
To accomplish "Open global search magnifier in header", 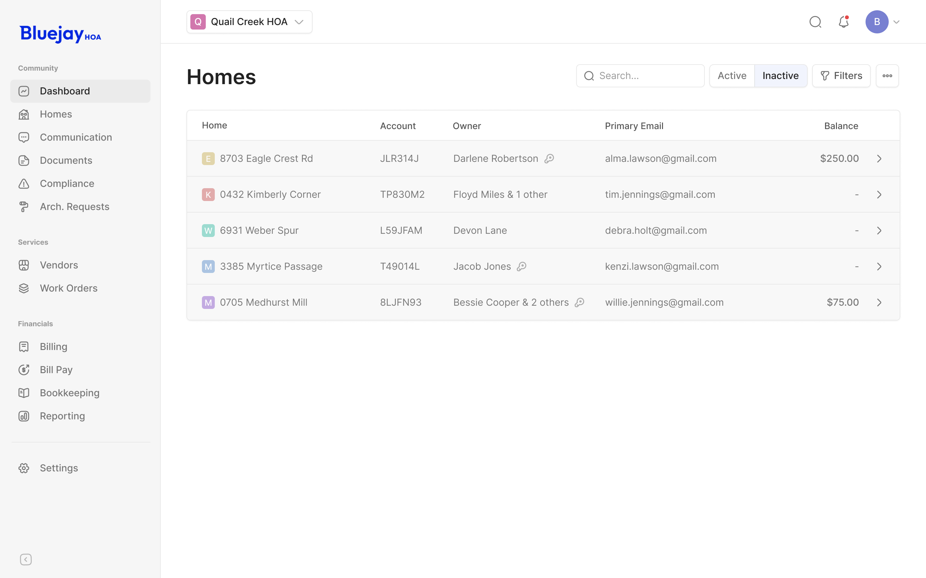I will [815, 22].
